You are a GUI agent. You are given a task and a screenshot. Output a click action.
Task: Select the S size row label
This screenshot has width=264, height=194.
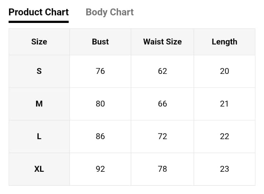click(39, 71)
